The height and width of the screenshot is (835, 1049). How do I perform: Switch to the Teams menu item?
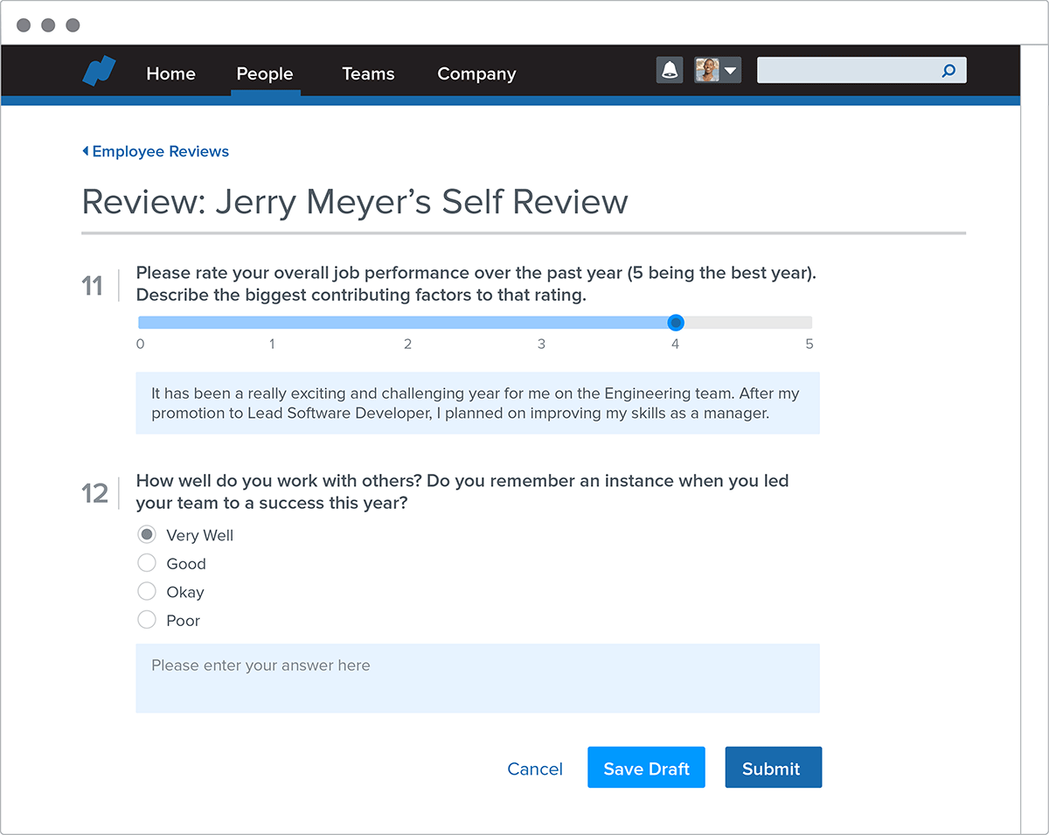click(368, 74)
